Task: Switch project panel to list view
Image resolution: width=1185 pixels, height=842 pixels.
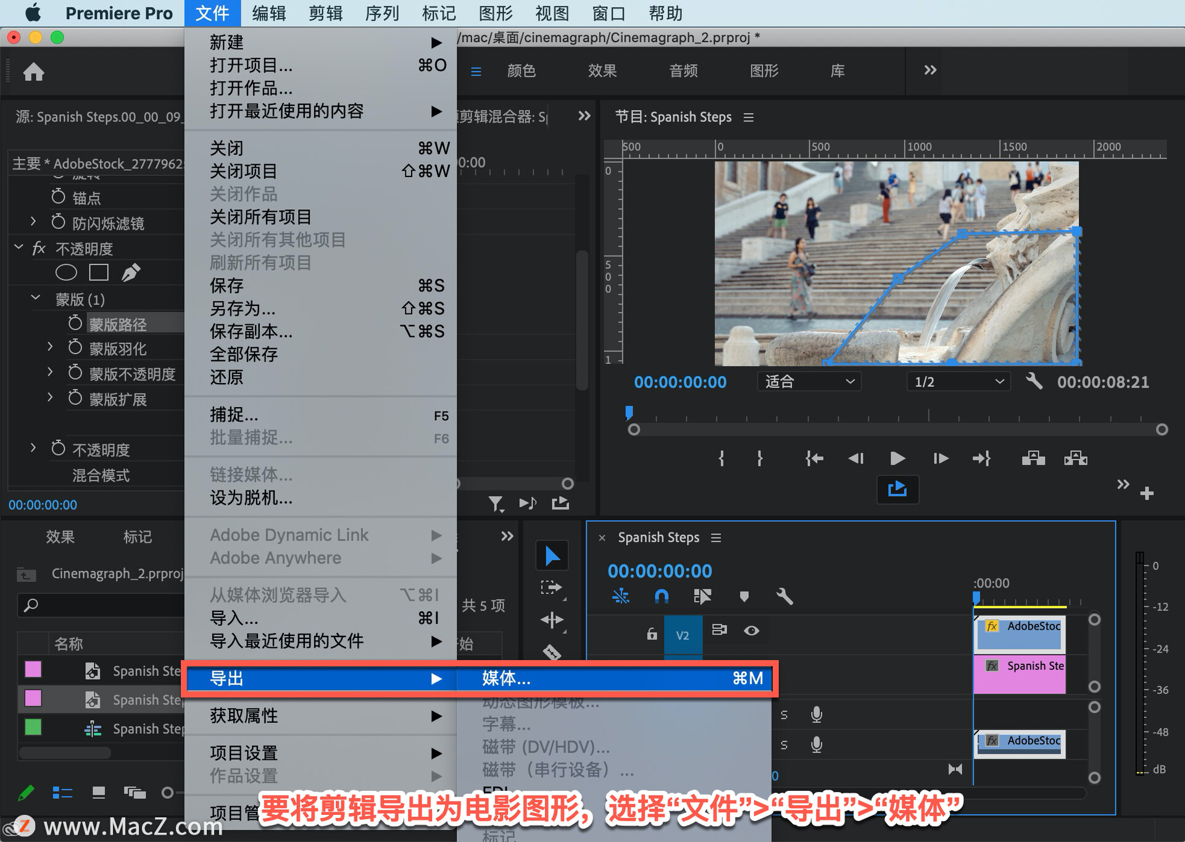Action: pos(62,793)
